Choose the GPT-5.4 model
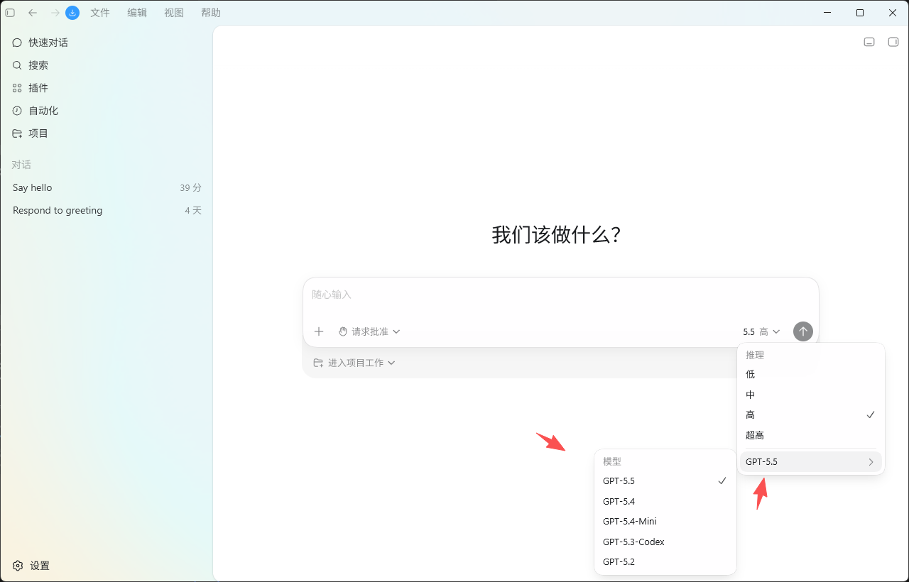The height and width of the screenshot is (582, 909). [x=665, y=501]
